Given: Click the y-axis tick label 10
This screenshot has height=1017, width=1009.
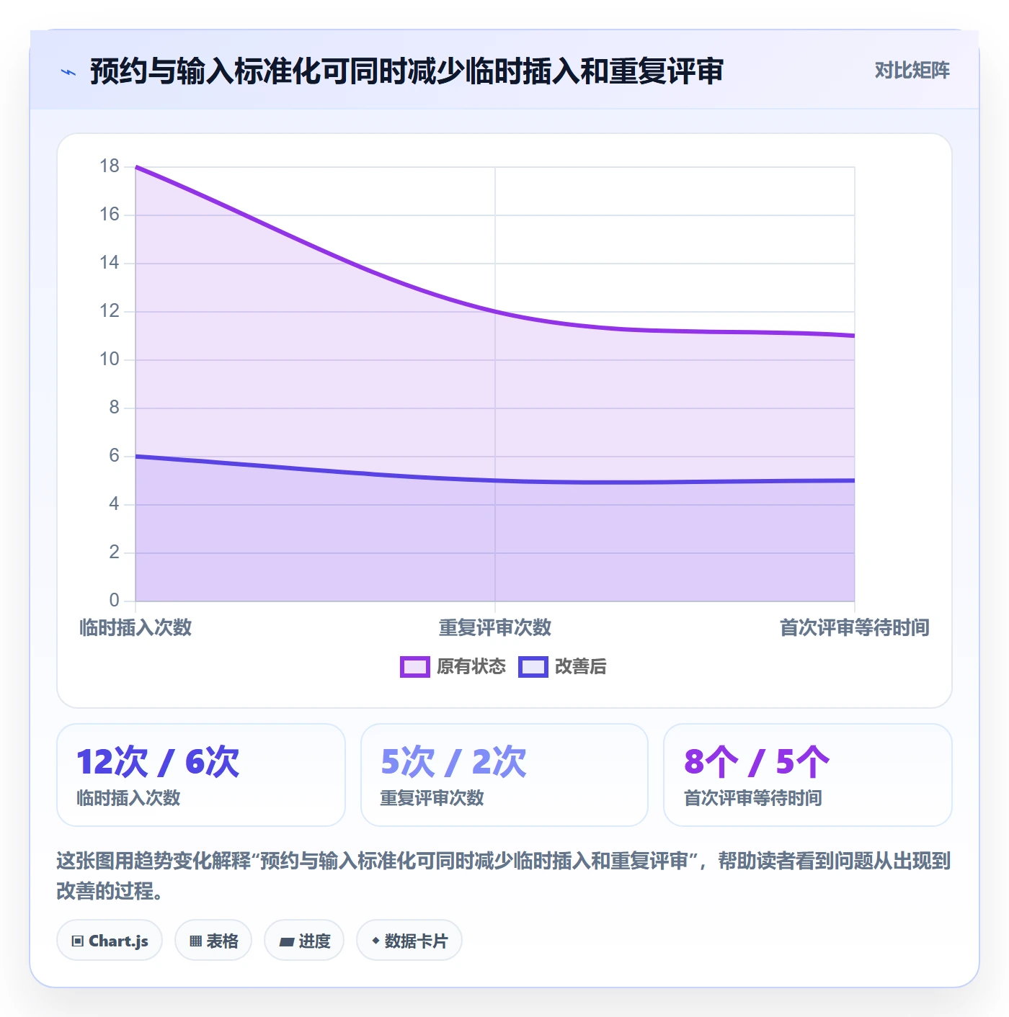Looking at the screenshot, I should click(110, 359).
